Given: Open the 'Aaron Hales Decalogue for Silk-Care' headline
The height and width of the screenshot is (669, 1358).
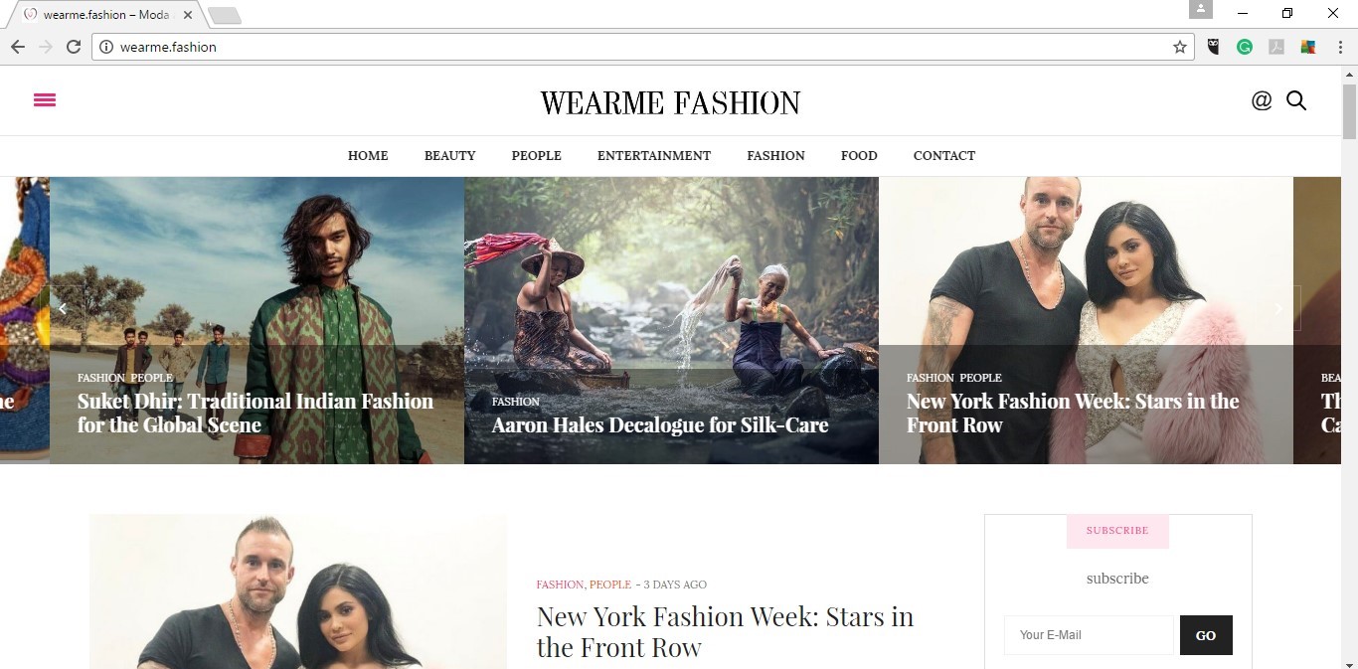Looking at the screenshot, I should click(659, 425).
